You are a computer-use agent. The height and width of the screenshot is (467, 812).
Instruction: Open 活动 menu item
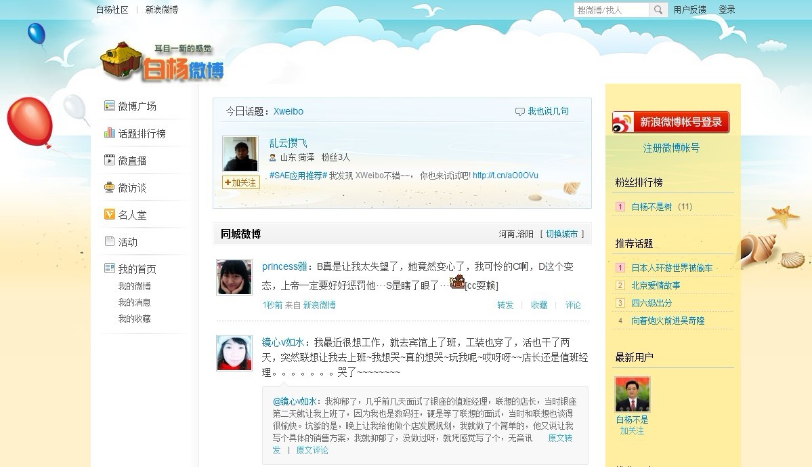[x=128, y=241]
